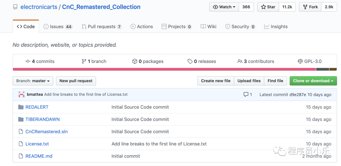The image size is (341, 166).
Task: Open the Pull requests tab
Action: [102, 27]
